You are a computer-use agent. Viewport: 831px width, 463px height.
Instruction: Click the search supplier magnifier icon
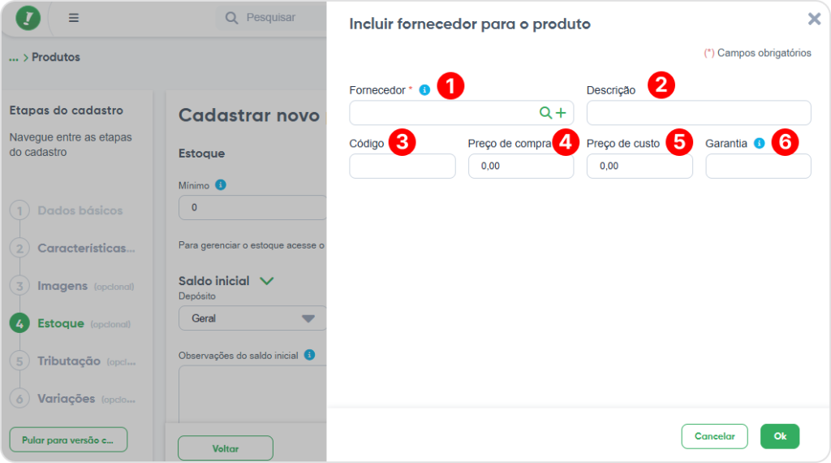click(546, 113)
